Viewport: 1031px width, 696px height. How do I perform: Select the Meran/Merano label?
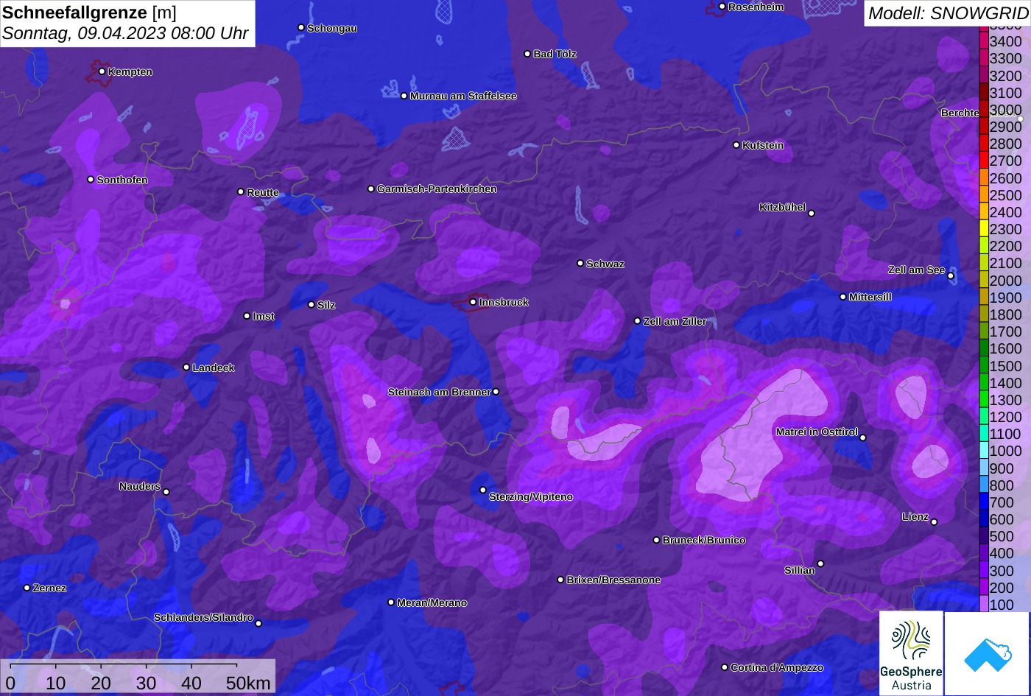pyautogui.click(x=432, y=602)
